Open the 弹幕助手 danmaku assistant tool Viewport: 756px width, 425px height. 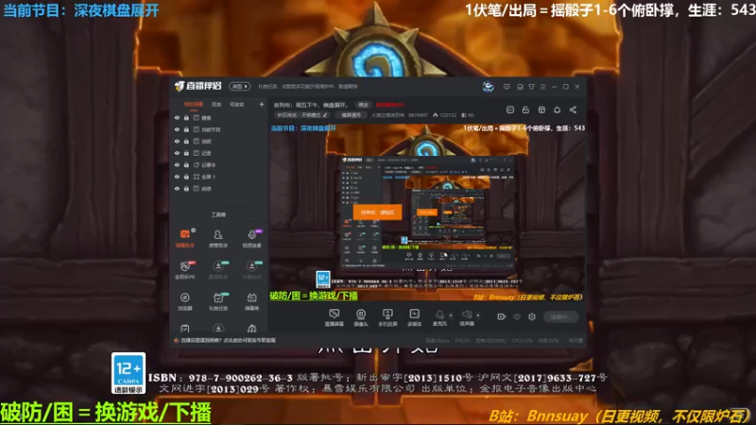pos(184,239)
